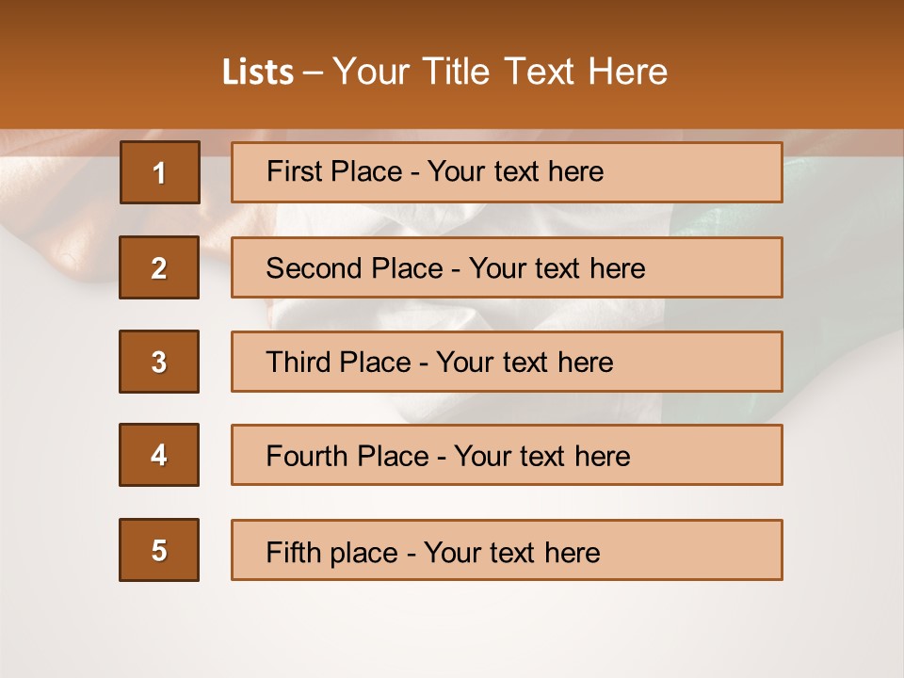The image size is (904, 678).
Task: Click the slide title text
Action: point(444,72)
